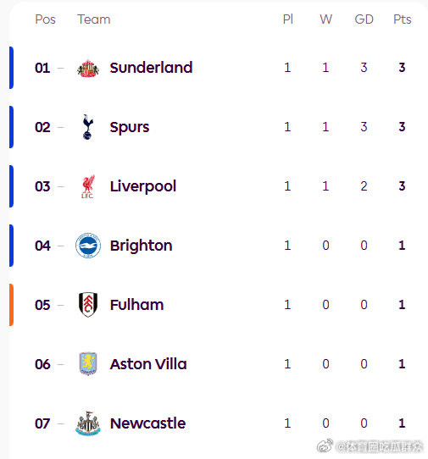Click the Pl column header
This screenshot has width=428, height=459.
coord(287,19)
